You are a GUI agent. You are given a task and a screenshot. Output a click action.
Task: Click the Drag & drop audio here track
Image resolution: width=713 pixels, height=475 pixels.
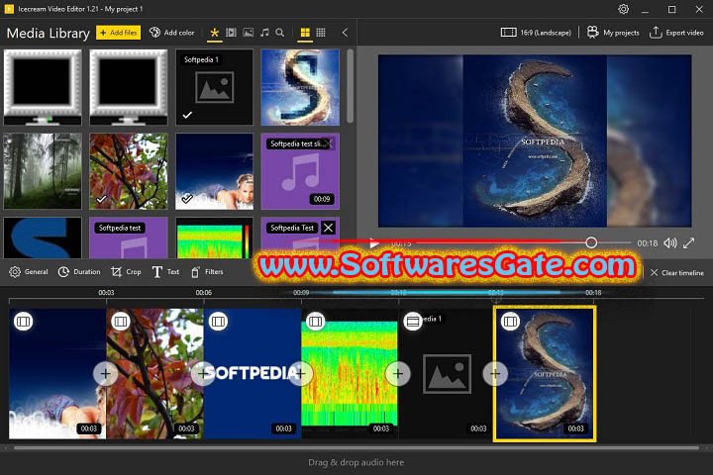(x=356, y=462)
